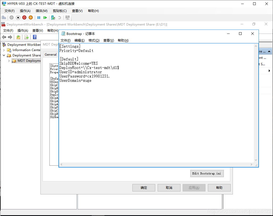Go forward in Deployment Workbench toolbar
This screenshot has width=273, height=216.
point(10,37)
